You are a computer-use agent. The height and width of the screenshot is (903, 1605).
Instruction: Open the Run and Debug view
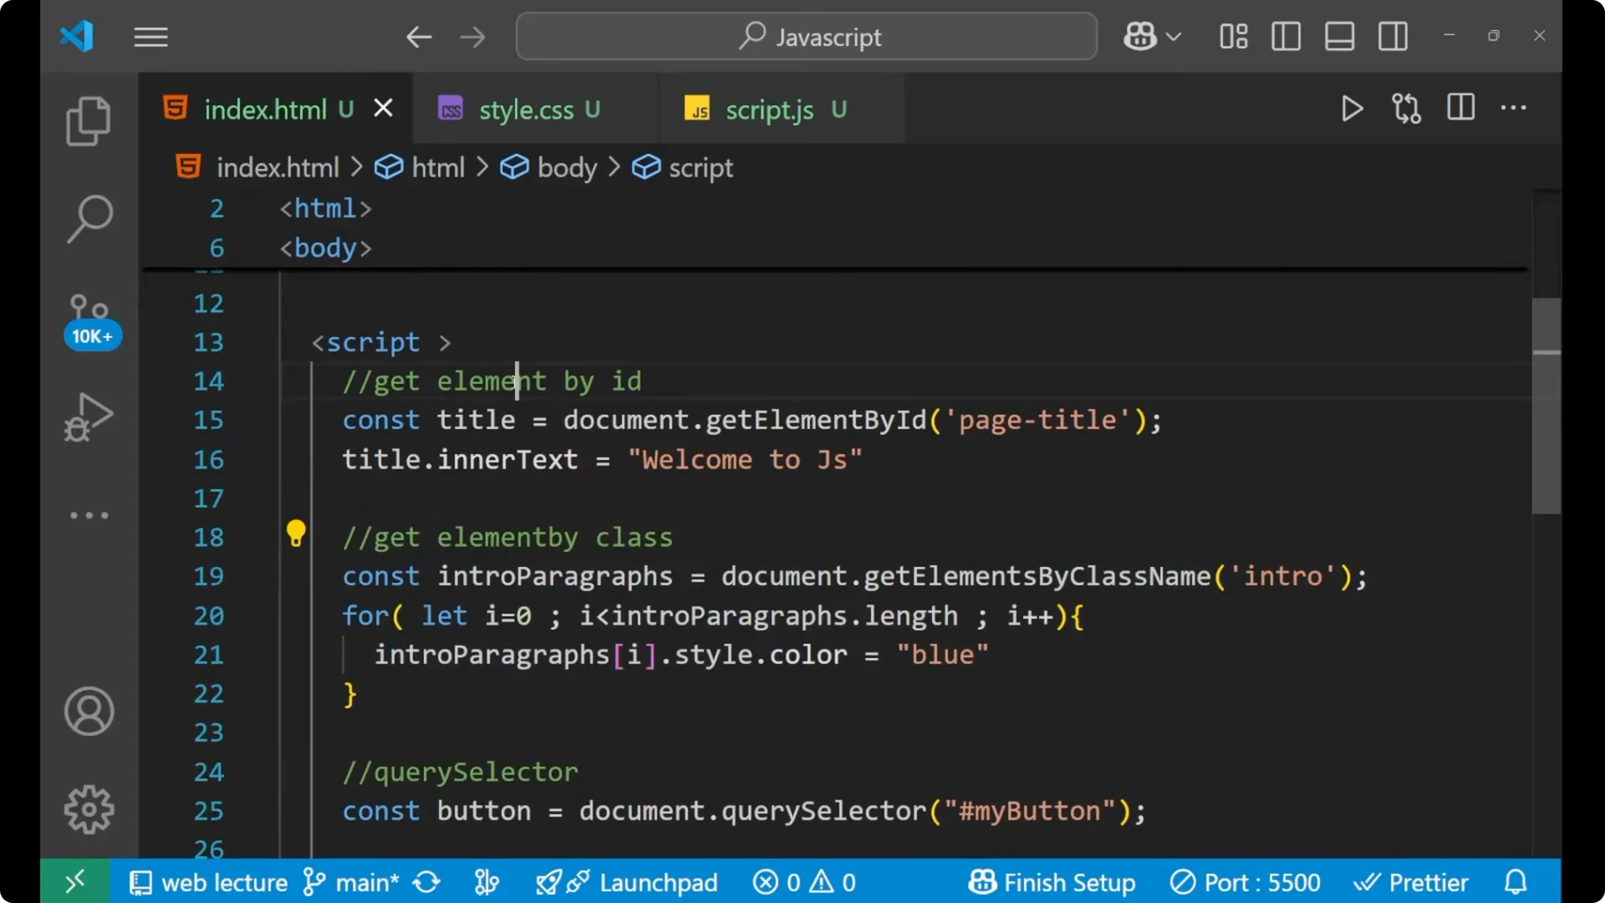coord(88,416)
